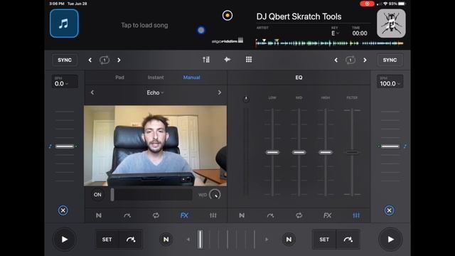Turn the effect ON button
This screenshot has height=256, width=455.
[x=97, y=194]
